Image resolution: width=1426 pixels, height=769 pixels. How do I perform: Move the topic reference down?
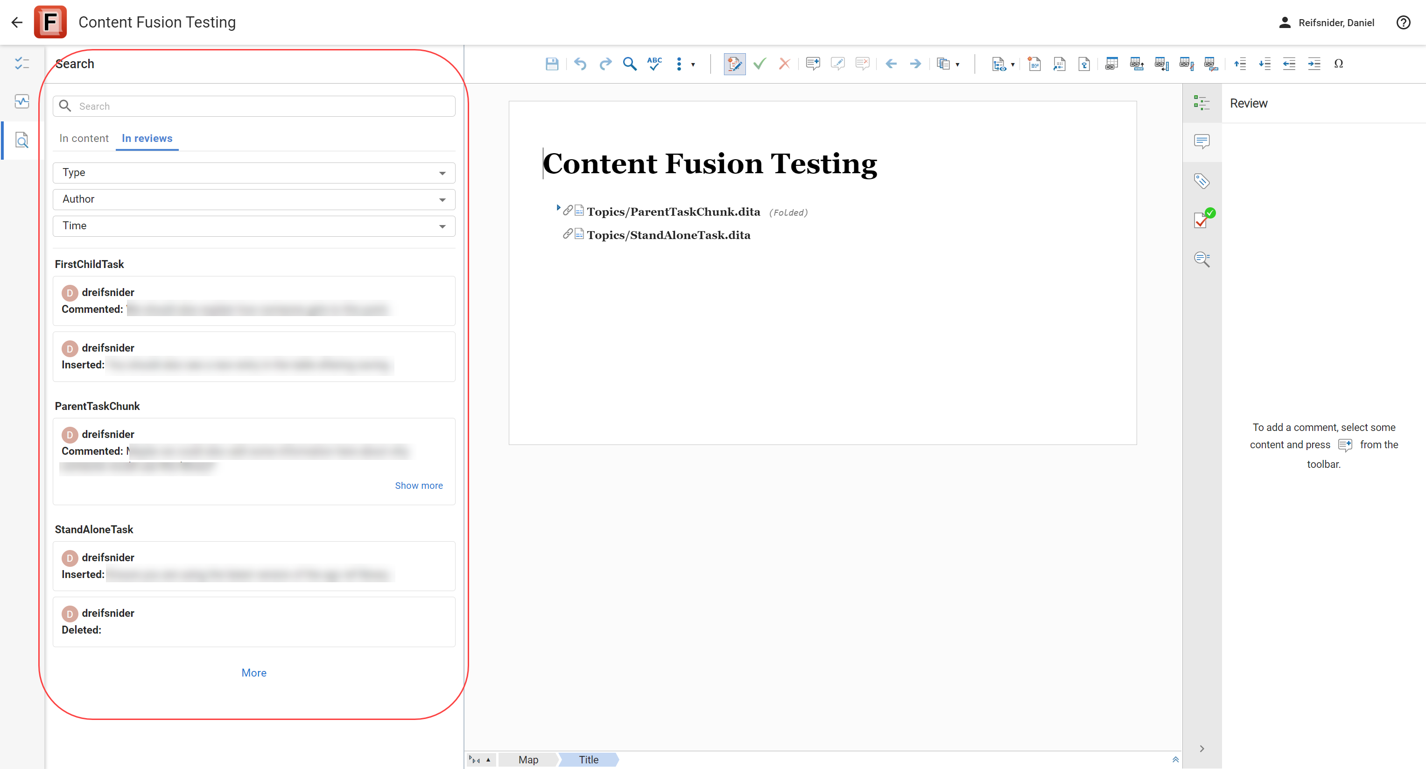1264,63
